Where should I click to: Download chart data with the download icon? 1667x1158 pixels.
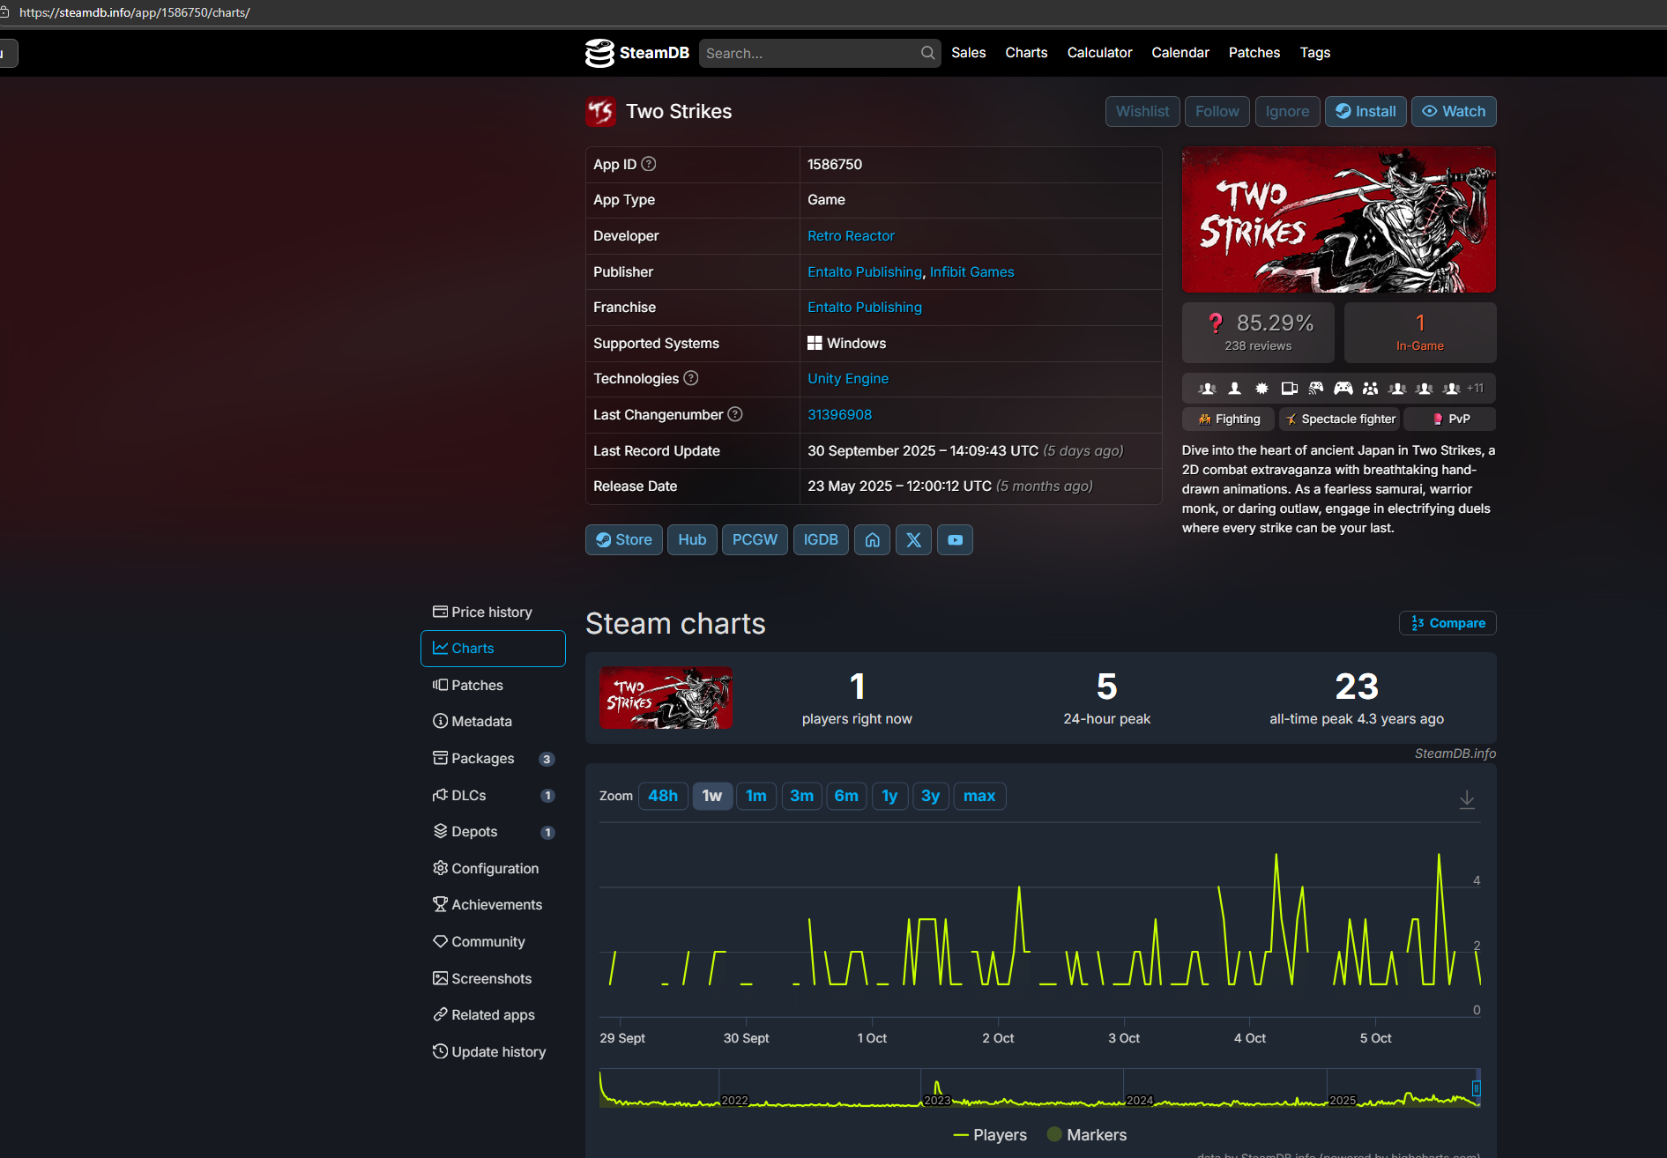(1467, 798)
